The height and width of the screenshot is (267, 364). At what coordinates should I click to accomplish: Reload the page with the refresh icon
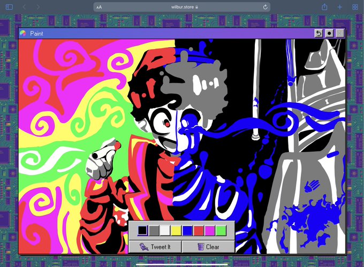click(265, 7)
